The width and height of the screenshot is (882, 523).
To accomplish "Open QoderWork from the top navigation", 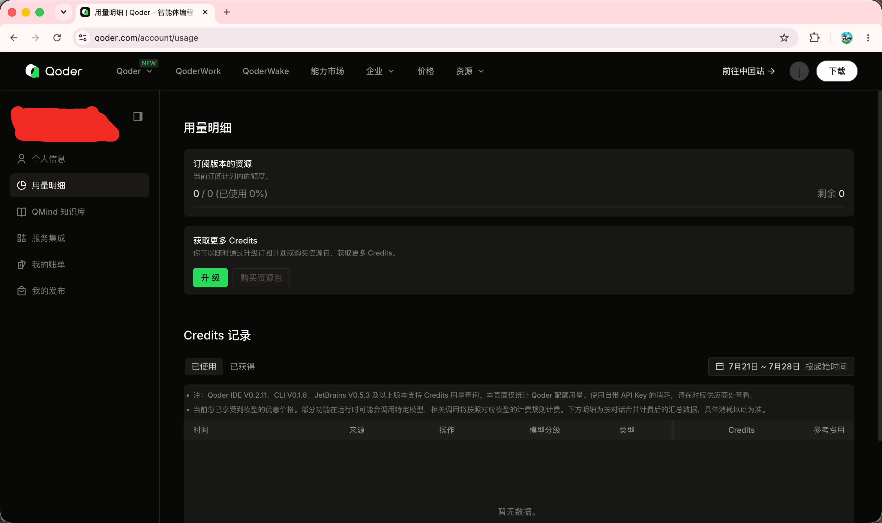I will [x=198, y=71].
